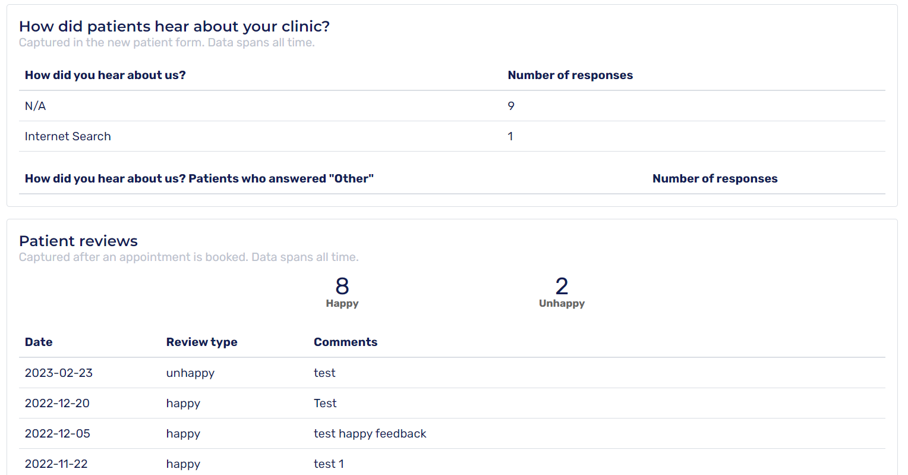Image resolution: width=908 pixels, height=475 pixels.
Task: Click the Review type column header
Action: pos(201,342)
